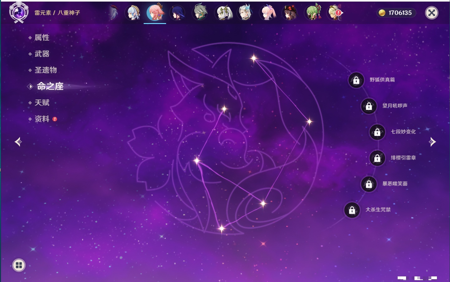
Task: Go to next character with right arrow
Action: pyautogui.click(x=432, y=142)
